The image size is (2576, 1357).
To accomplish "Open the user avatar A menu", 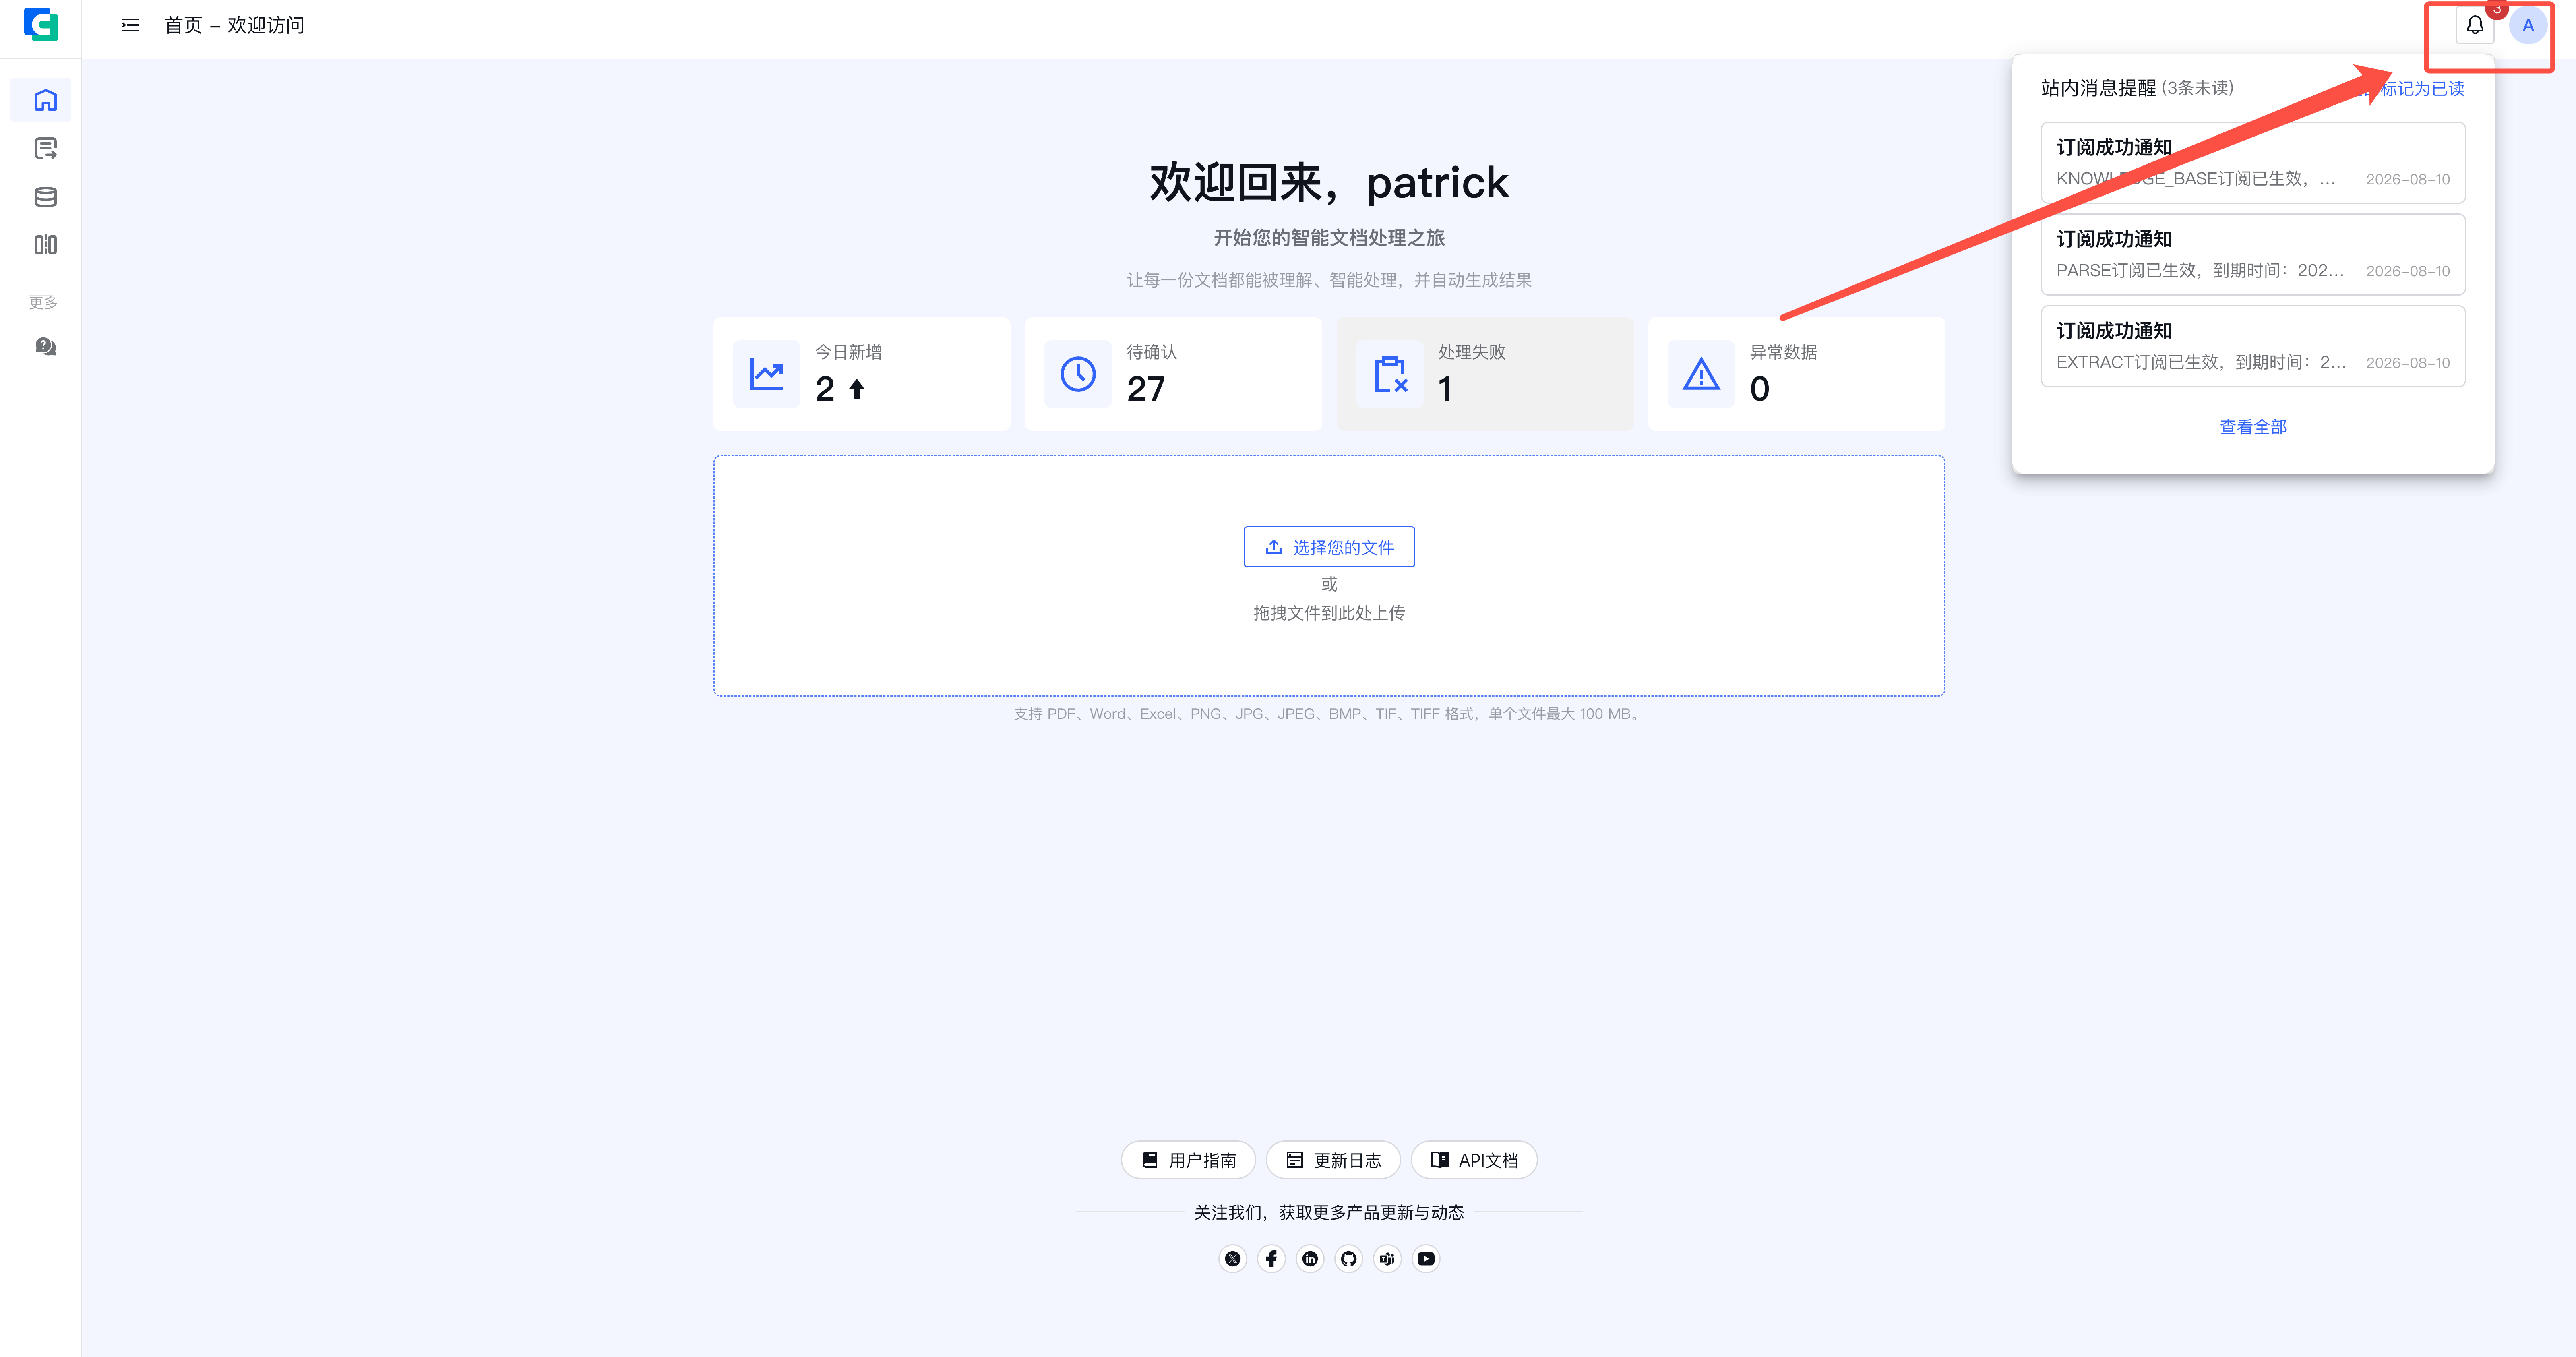I will pos(2528,25).
